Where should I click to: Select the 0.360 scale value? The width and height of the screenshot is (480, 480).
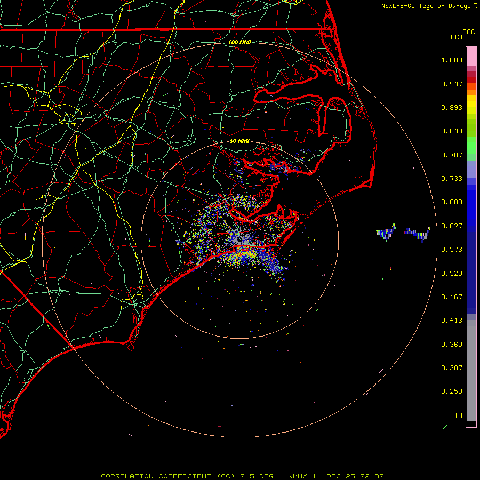tap(452, 345)
